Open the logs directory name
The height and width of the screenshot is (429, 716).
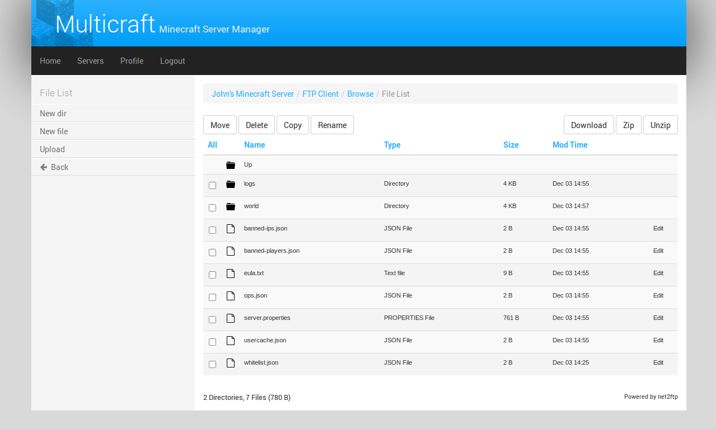(250, 183)
